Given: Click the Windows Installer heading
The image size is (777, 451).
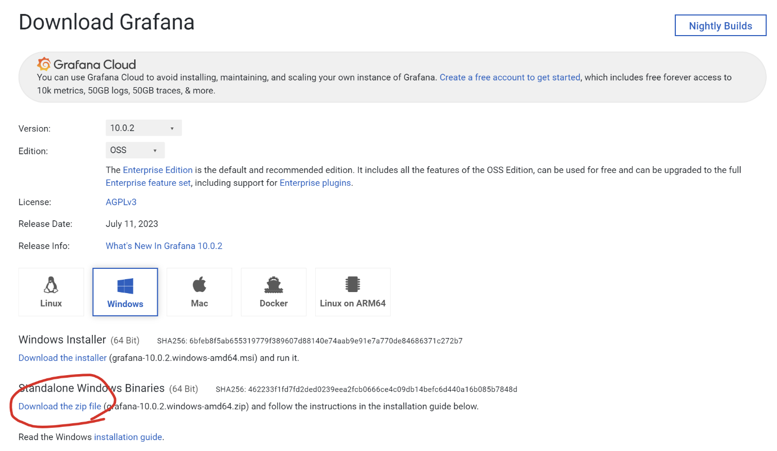Looking at the screenshot, I should [x=62, y=340].
